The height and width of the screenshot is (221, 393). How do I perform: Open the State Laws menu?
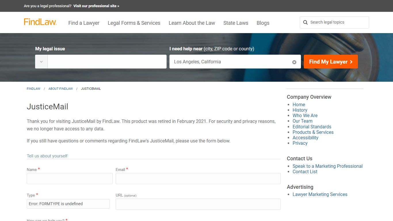coord(236,23)
